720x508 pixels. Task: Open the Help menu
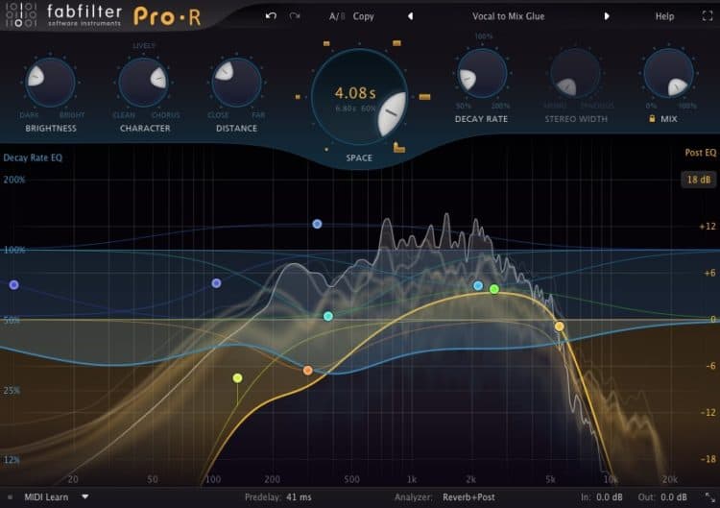coord(664,16)
